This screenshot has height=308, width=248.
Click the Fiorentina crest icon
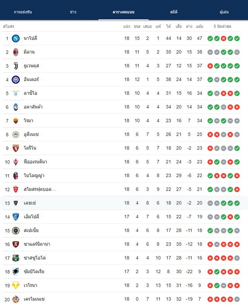tap(16, 162)
